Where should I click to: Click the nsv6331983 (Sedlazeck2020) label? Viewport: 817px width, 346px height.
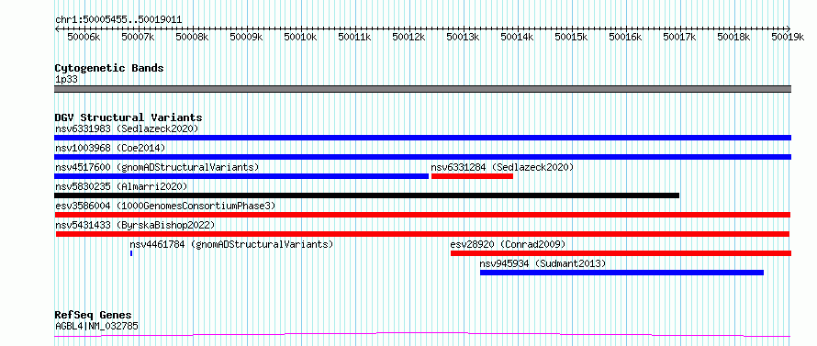[x=127, y=128]
